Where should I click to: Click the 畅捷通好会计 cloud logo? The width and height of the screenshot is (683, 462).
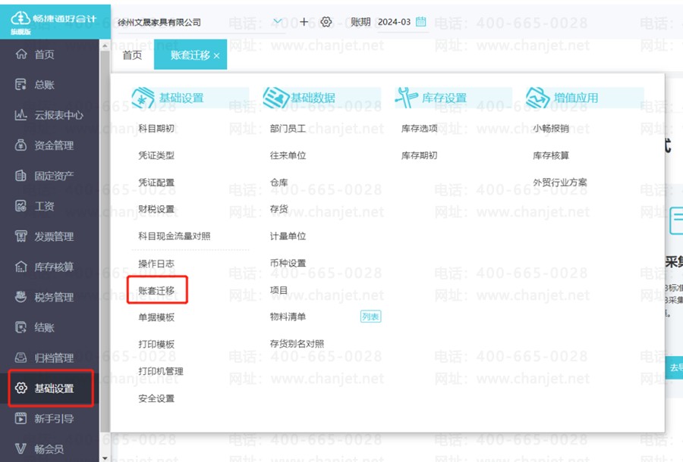click(x=20, y=18)
